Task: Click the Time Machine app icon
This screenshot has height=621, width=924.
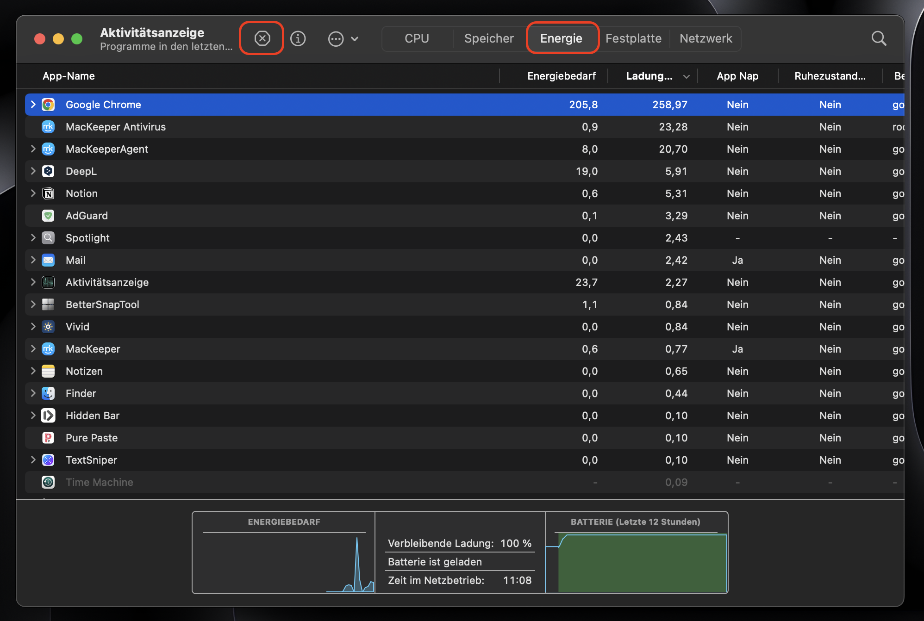Action: tap(48, 482)
